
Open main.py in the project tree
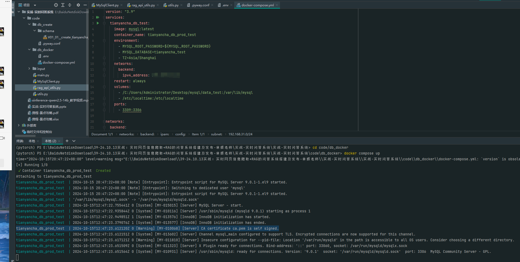(x=43, y=75)
